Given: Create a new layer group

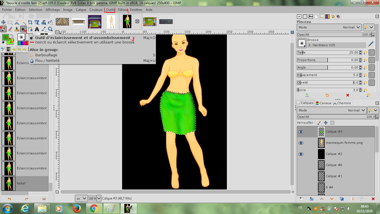Looking at the screenshot, I should 312,199.
